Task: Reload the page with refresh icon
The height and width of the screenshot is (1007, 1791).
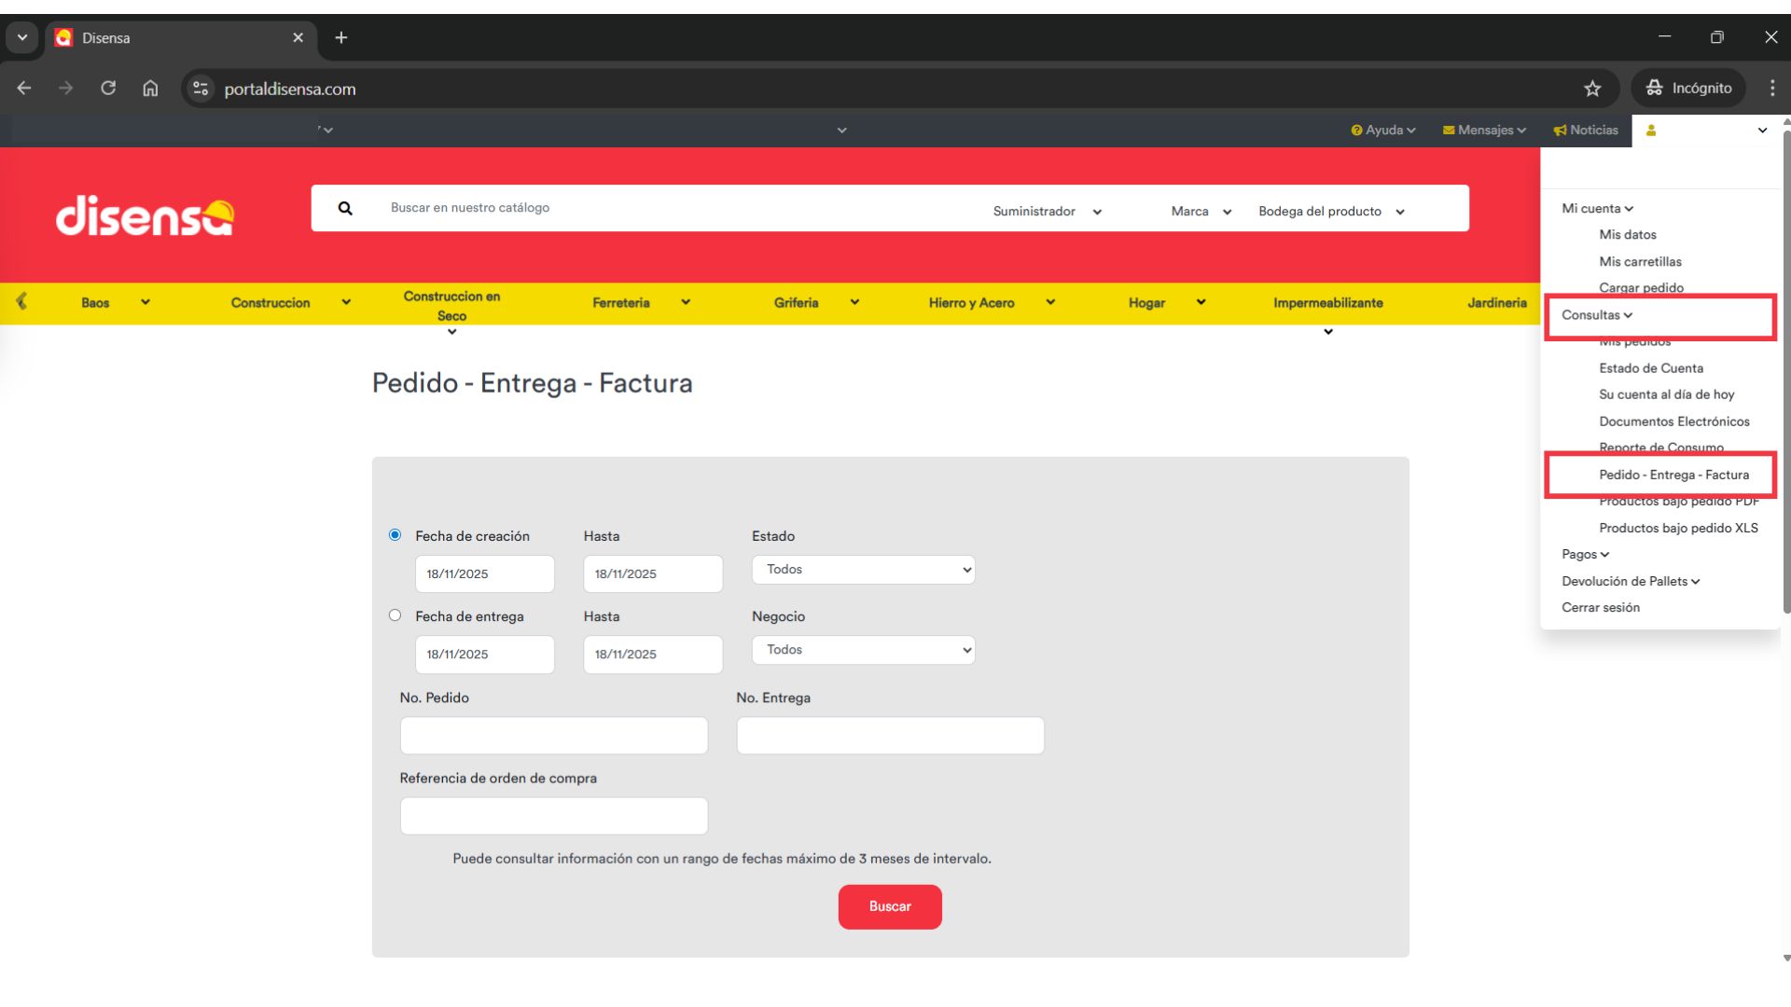Action: 108,89
